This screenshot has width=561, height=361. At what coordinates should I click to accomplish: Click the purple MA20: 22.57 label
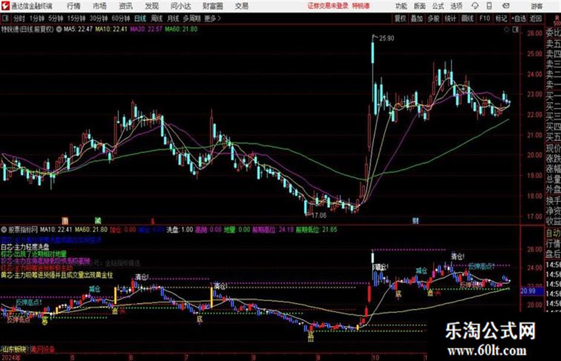point(146,29)
